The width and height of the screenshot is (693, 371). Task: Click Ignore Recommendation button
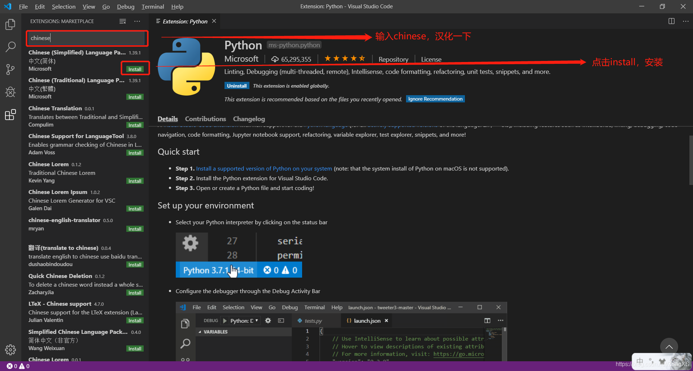coord(435,99)
